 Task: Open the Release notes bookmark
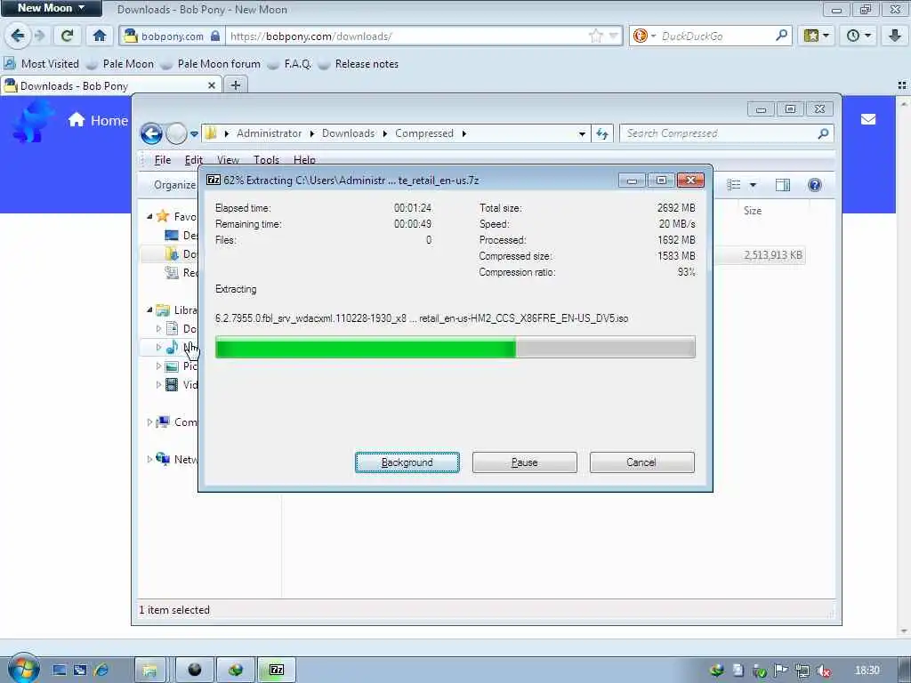[359, 63]
